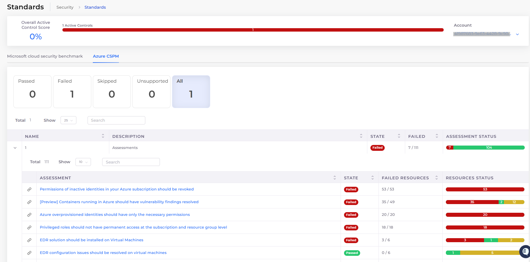Click link icon beside Permissions of inactive identities
The image size is (530, 262).
pos(29,189)
